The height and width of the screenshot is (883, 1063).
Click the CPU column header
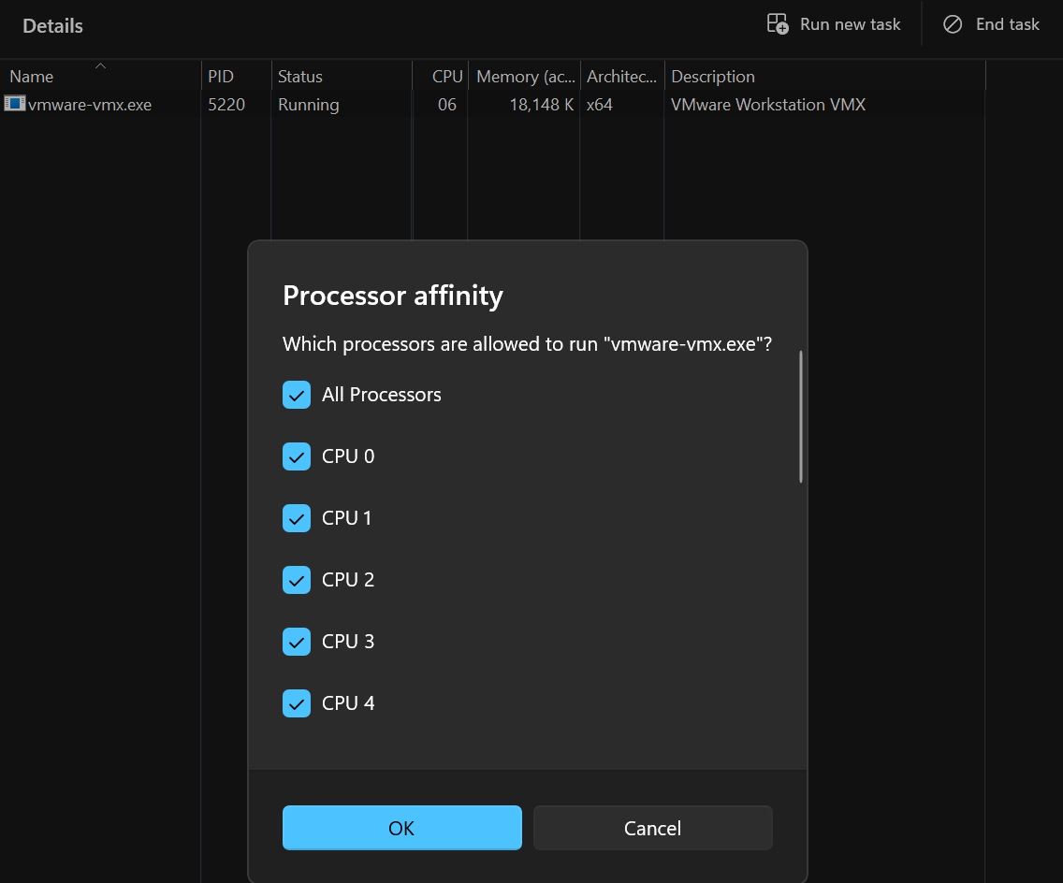447,77
